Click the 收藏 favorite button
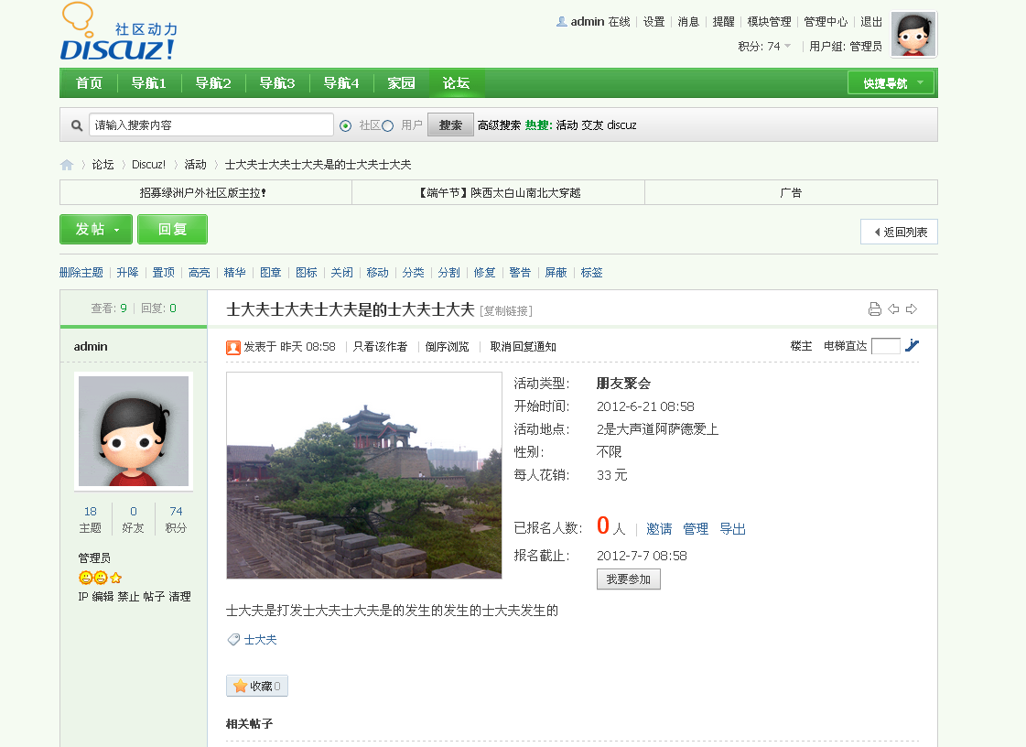Image resolution: width=1026 pixels, height=747 pixels. [257, 686]
